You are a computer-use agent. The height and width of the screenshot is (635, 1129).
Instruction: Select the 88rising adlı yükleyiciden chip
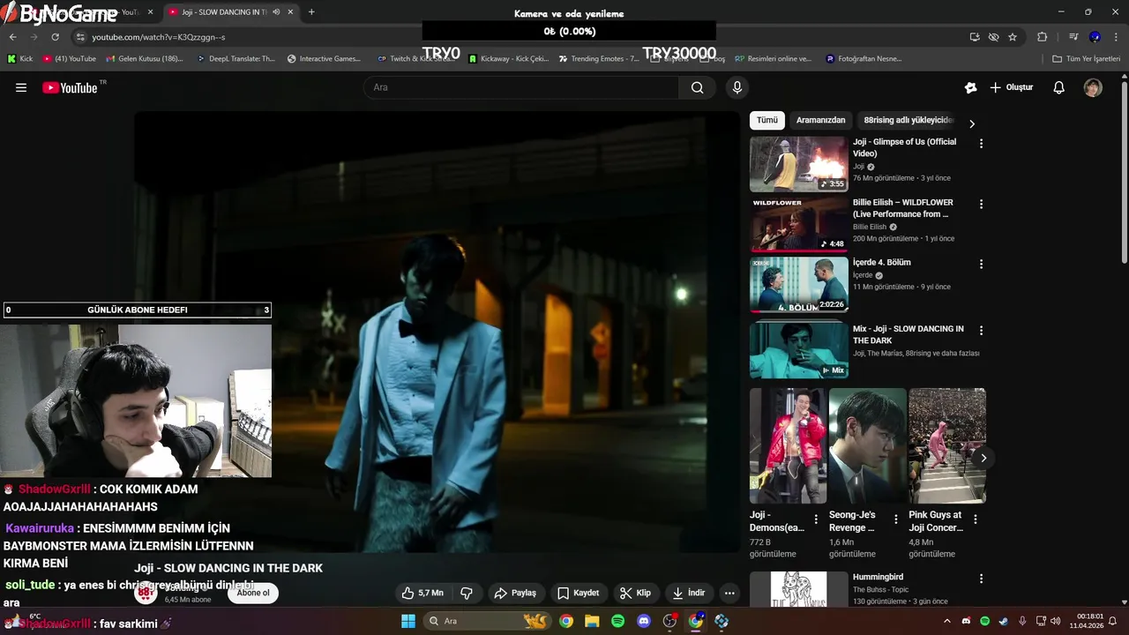[908, 120]
